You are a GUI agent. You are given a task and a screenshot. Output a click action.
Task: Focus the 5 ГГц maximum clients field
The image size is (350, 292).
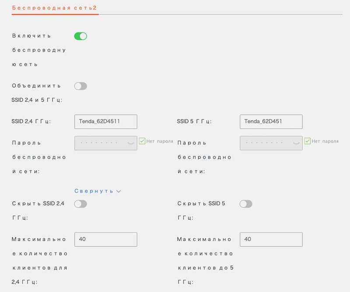[271, 239]
